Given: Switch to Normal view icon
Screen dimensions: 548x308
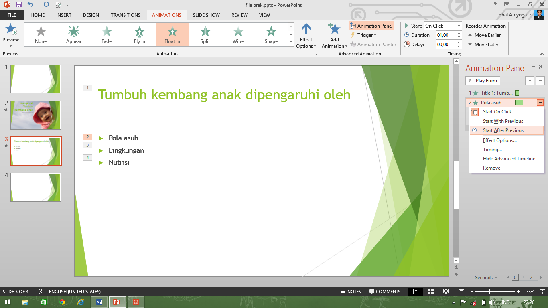Looking at the screenshot, I should click(x=416, y=292).
